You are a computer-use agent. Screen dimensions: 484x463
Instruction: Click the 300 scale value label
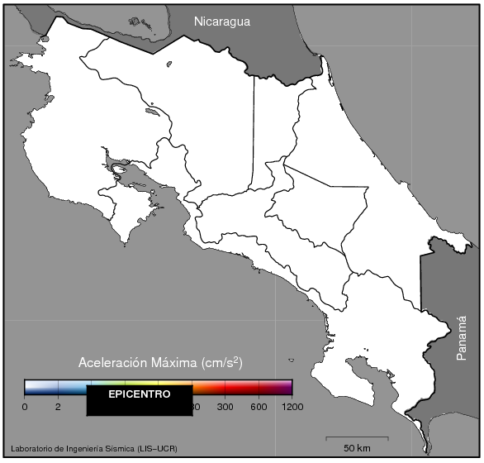coord(225,407)
